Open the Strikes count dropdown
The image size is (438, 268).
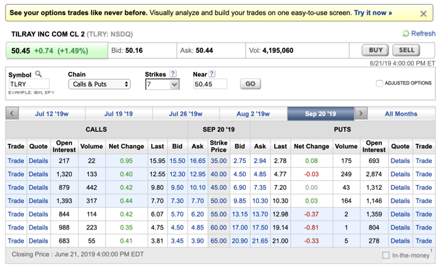click(162, 84)
